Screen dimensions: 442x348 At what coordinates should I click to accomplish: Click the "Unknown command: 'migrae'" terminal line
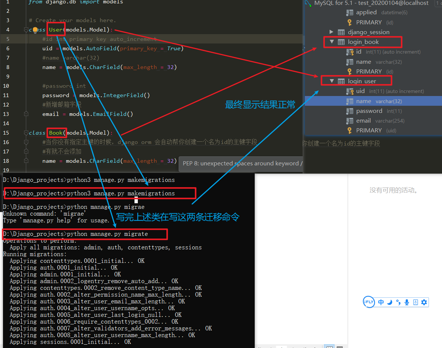(44, 214)
